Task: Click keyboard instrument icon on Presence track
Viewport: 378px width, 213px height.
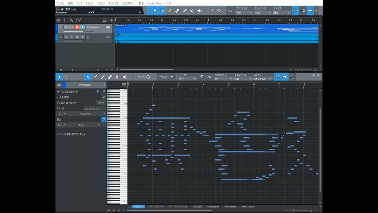Action: 108,27
